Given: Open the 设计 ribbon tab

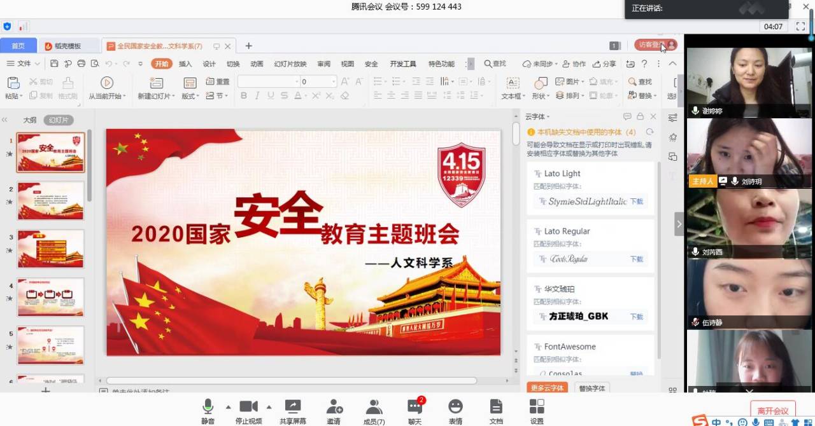Looking at the screenshot, I should 209,64.
